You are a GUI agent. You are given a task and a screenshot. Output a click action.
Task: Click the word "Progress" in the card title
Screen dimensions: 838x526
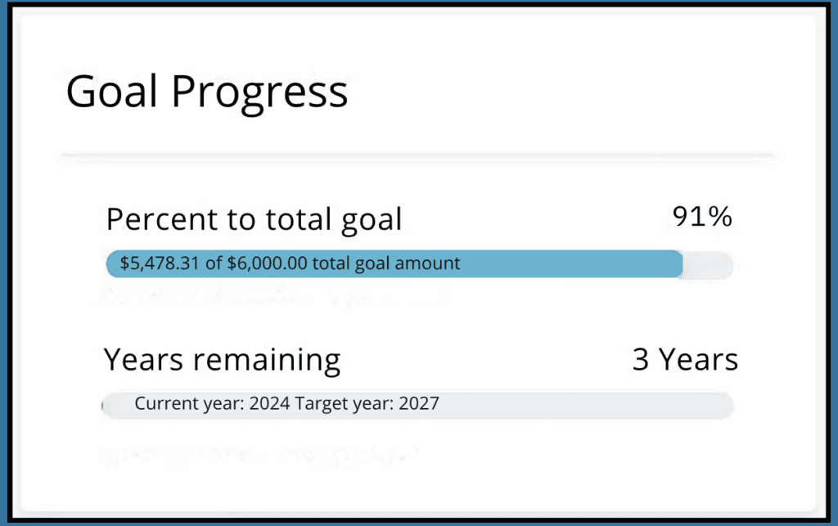pos(259,93)
